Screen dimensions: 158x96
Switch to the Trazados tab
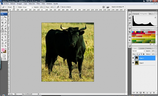pyautogui.click(x=149, y=48)
